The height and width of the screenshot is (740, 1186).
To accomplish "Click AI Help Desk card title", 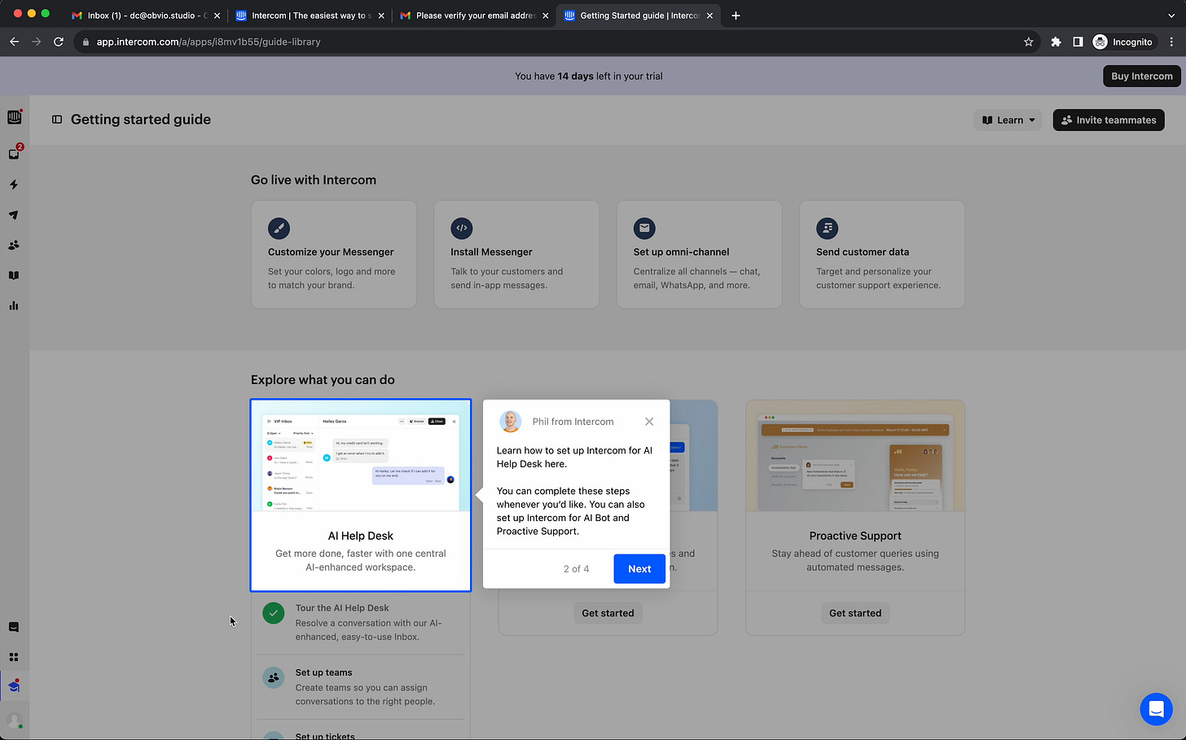I will (x=361, y=536).
